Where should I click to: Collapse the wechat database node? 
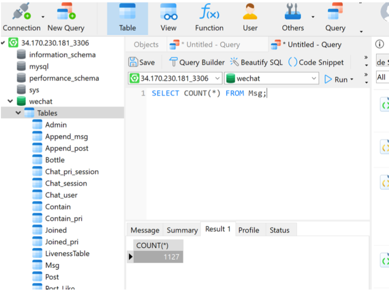10,101
